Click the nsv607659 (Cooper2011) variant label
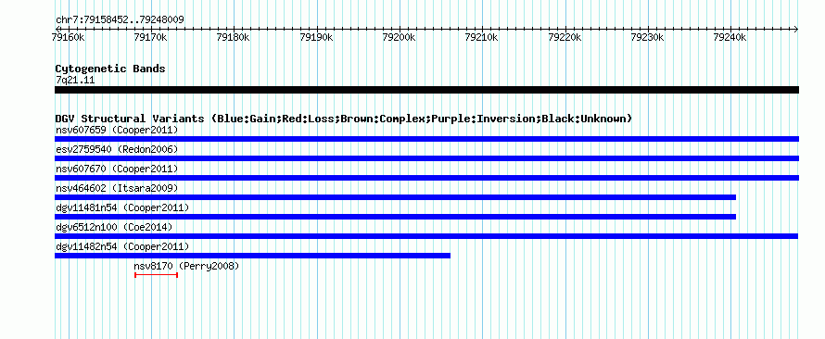This screenshot has height=339, width=825. pyautogui.click(x=117, y=130)
